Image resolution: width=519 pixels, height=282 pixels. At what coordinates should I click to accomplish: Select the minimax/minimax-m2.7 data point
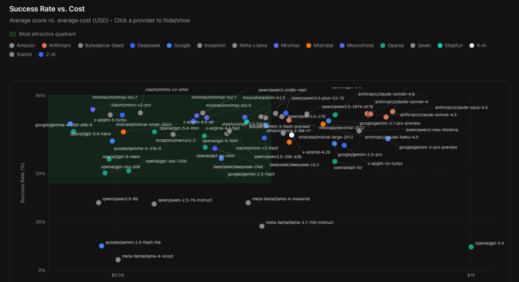click(93, 109)
